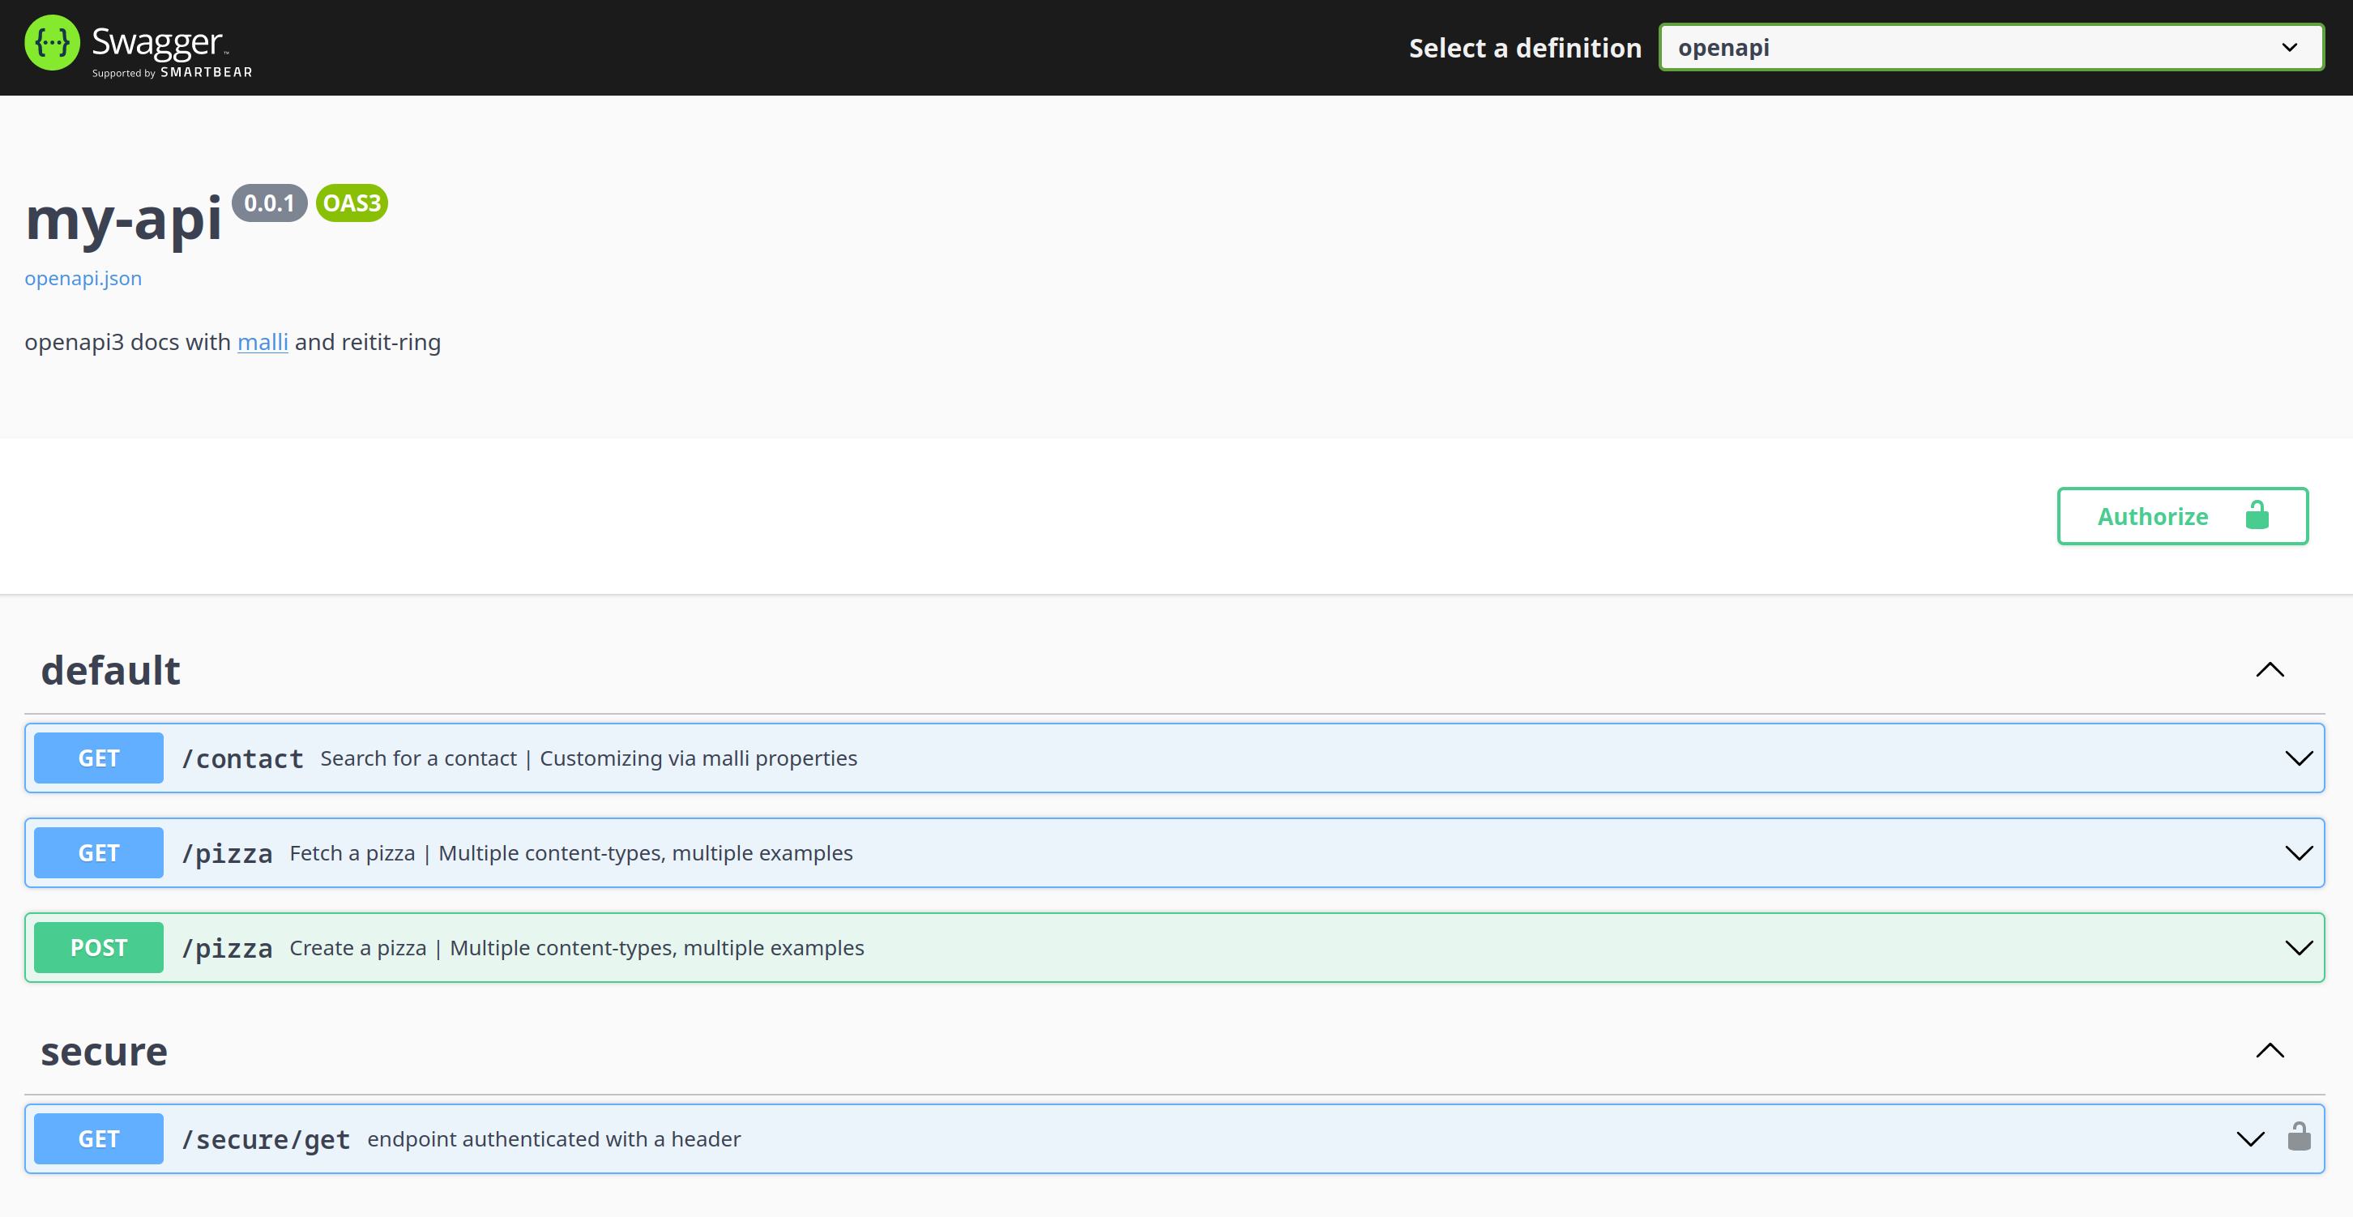Expand GET /contact operation arrow

coord(2298,758)
